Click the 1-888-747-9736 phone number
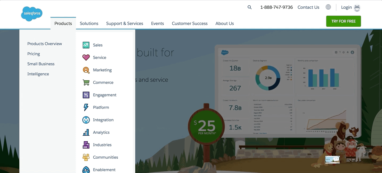This screenshot has height=173, width=382. (277, 7)
